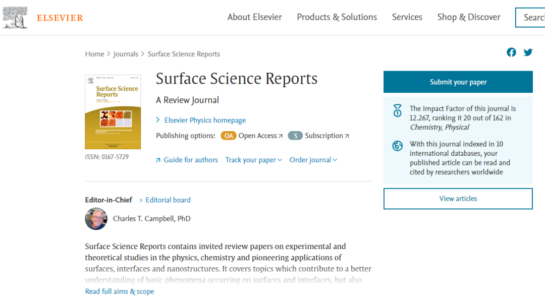This screenshot has height=299, width=545.
Task: Open the Guide for authors link
Action: click(190, 160)
